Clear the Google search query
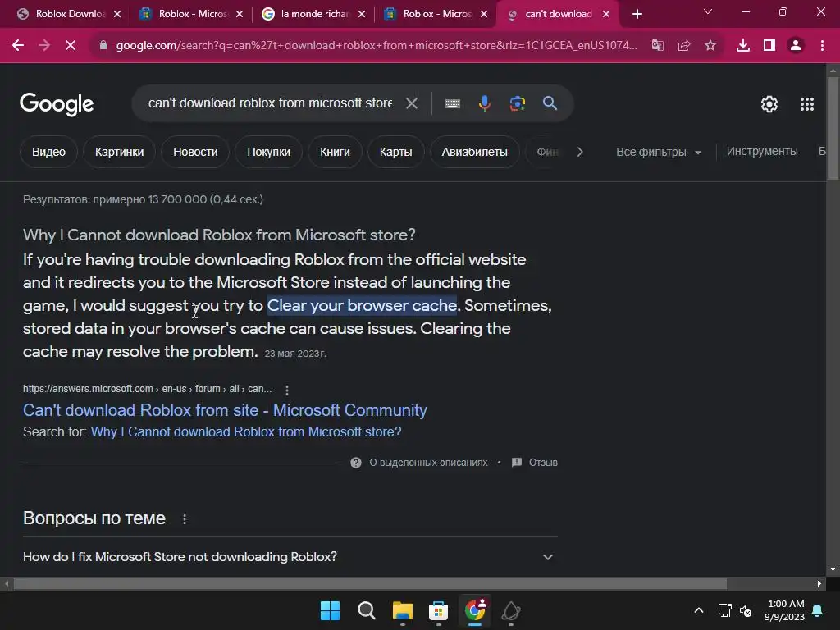 pos(412,103)
